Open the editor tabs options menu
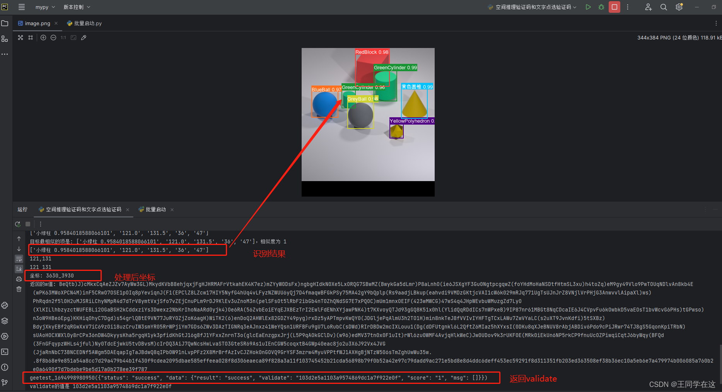 [x=716, y=23]
